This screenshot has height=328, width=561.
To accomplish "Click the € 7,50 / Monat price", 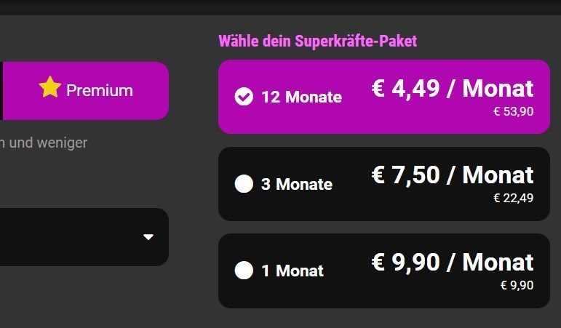I will [x=453, y=175].
